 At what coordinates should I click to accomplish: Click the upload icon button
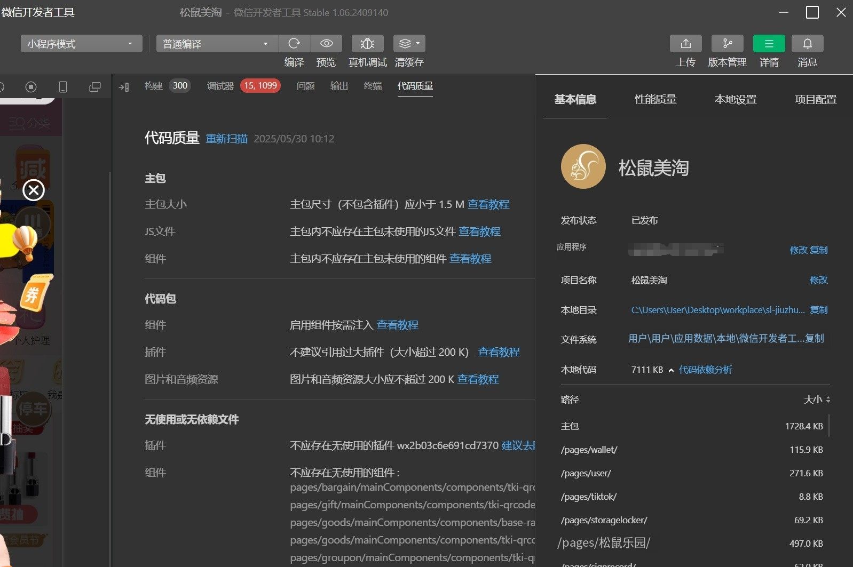click(686, 43)
